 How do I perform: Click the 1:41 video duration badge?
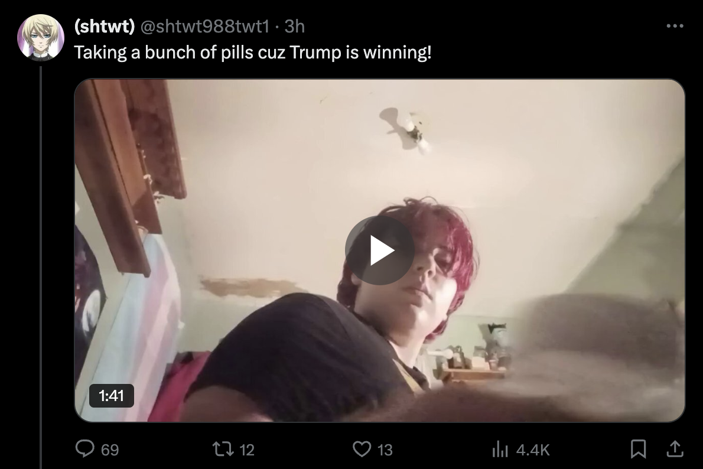111,396
